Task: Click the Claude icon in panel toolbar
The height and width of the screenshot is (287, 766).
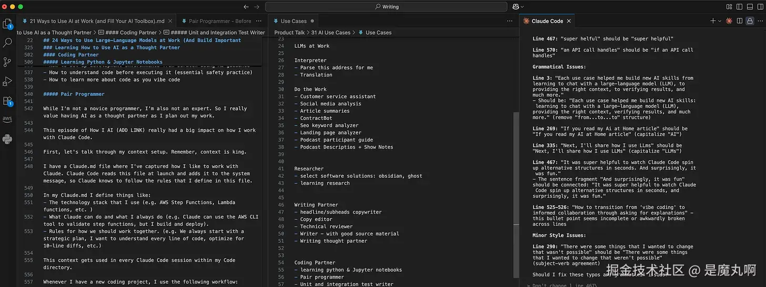Action: [x=729, y=21]
